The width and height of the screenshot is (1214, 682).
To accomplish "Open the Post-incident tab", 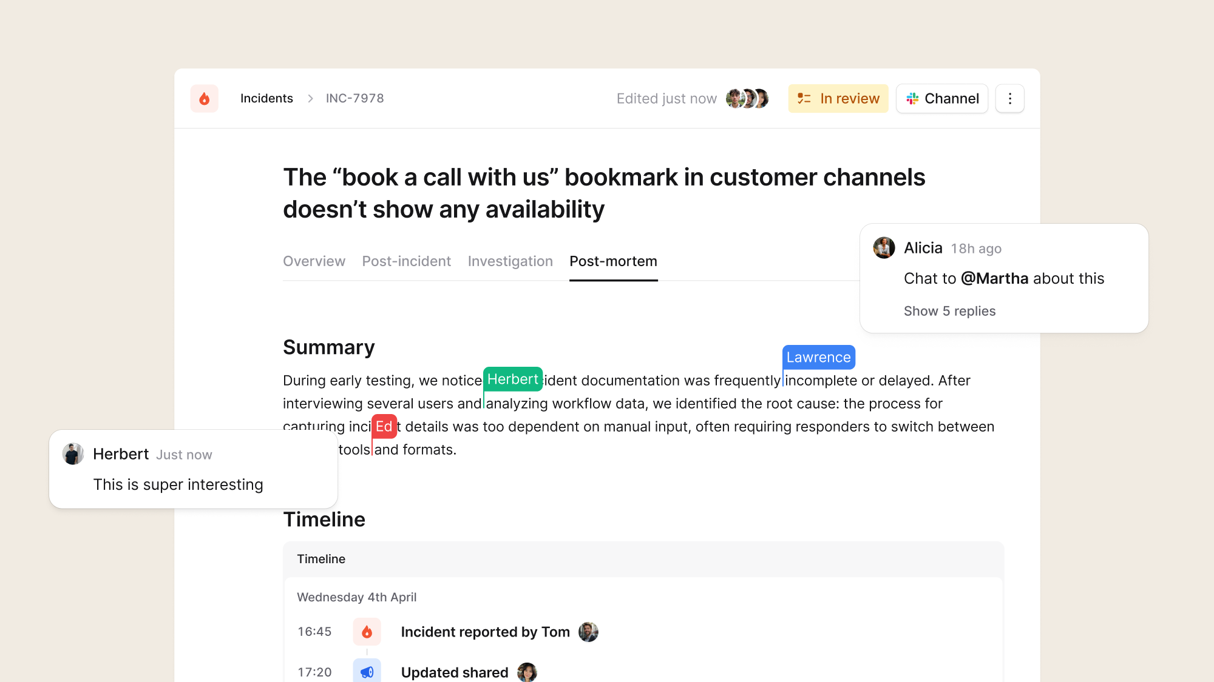I will click(x=406, y=261).
